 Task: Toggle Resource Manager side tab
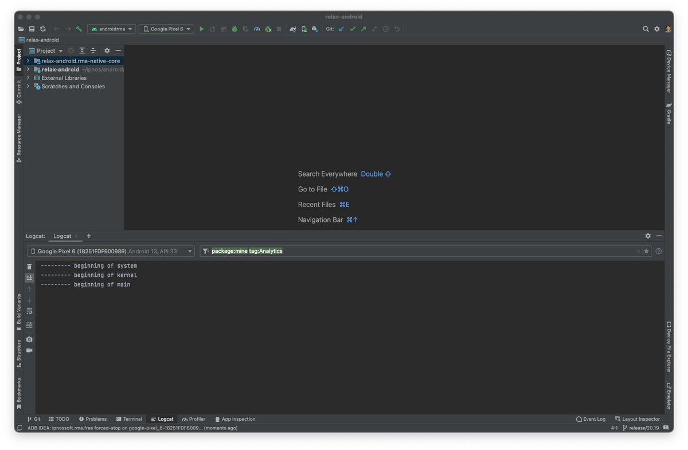[19, 138]
